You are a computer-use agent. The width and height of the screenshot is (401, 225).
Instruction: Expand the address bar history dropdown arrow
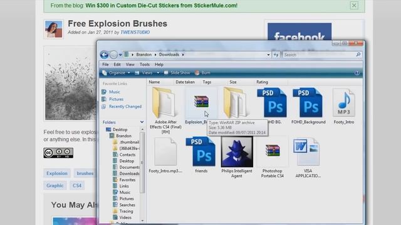[x=268, y=55]
